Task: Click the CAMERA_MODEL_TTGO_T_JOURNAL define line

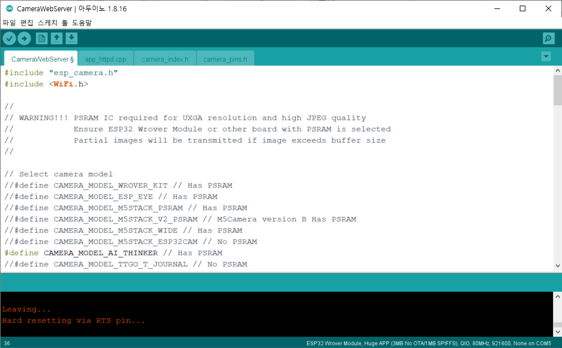Action: (126, 264)
